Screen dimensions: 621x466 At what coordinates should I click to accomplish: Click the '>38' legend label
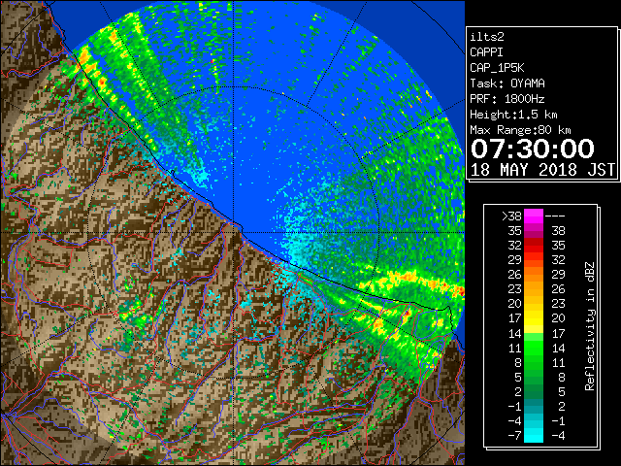tap(511, 216)
